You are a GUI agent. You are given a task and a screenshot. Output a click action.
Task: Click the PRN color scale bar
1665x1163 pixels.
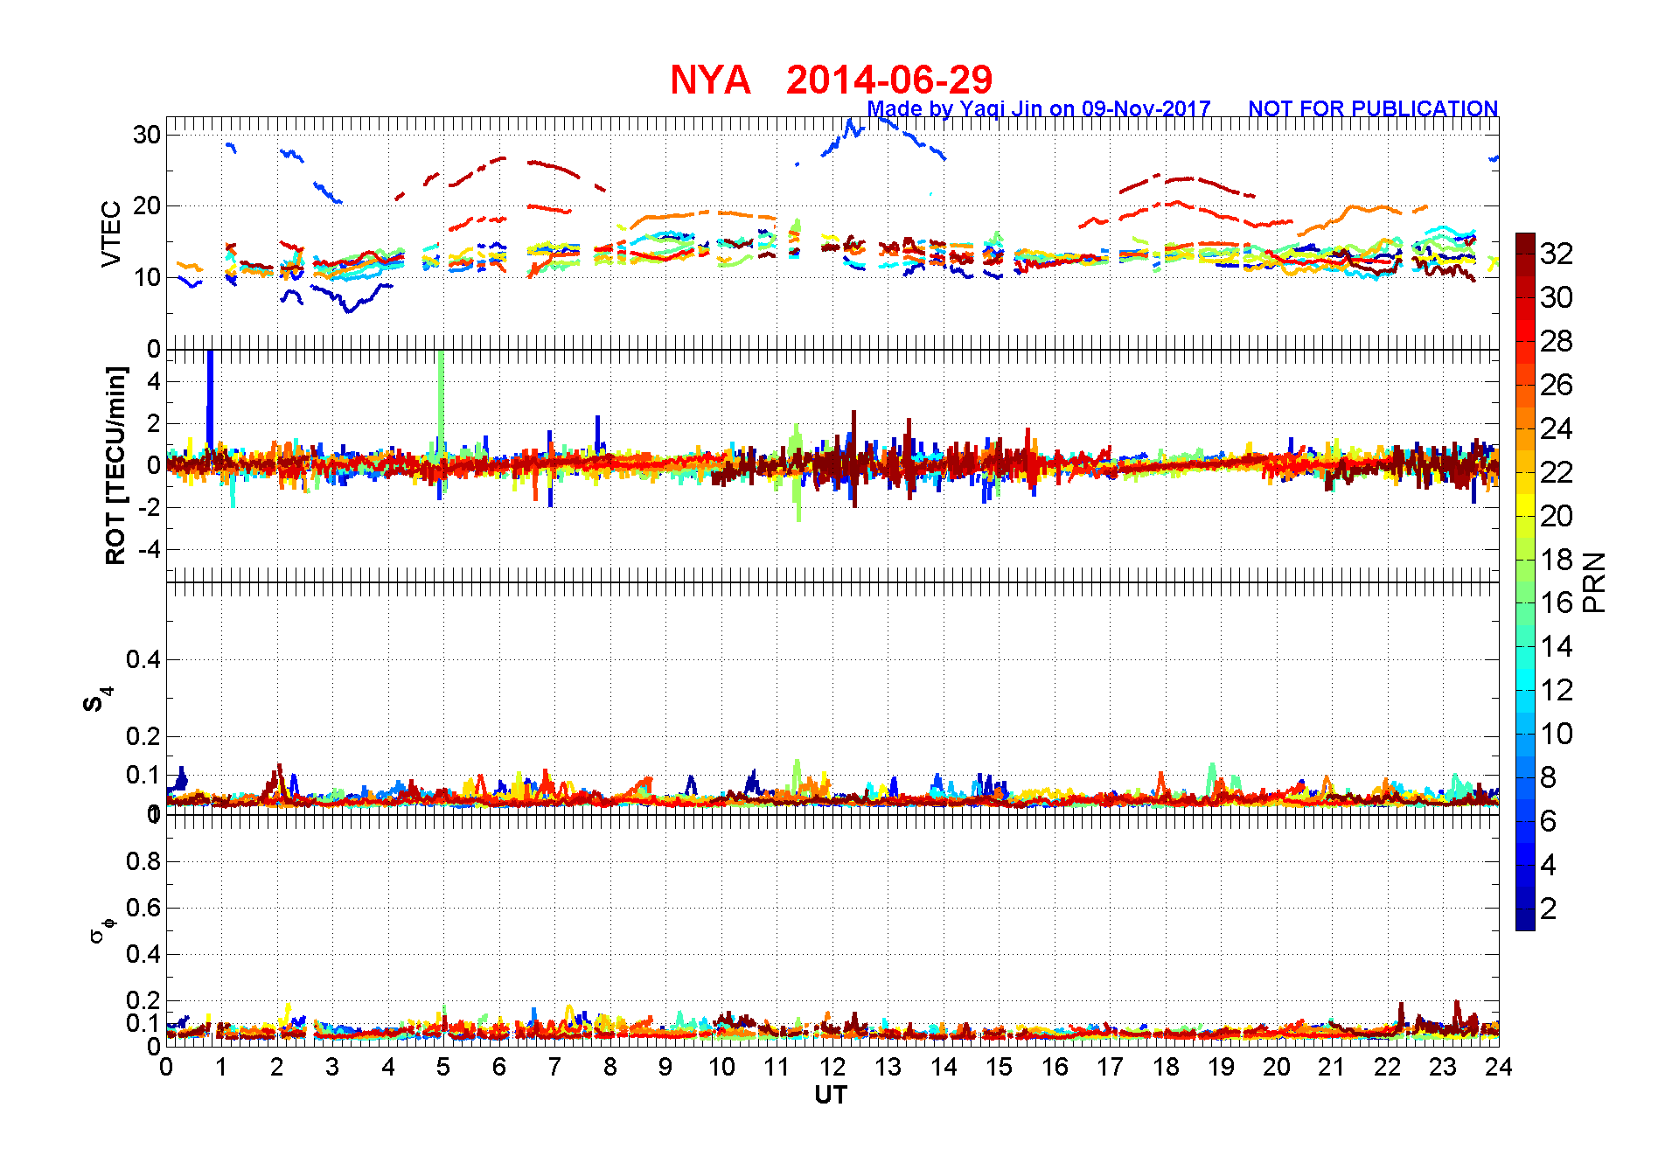(1525, 581)
